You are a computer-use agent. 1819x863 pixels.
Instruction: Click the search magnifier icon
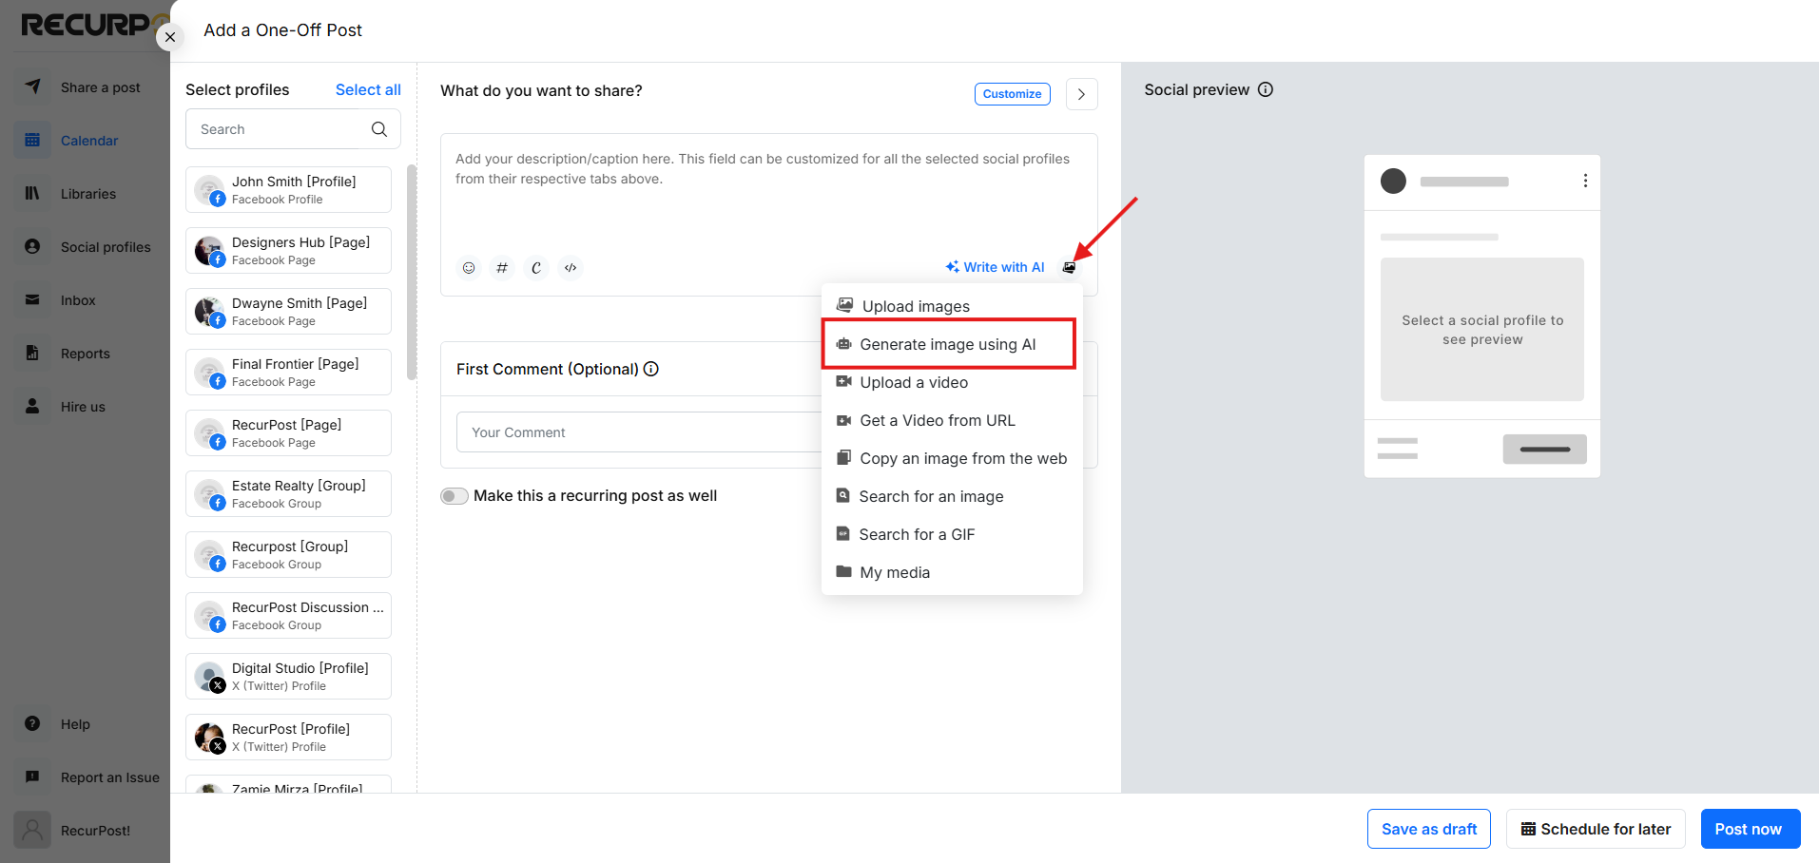click(x=379, y=129)
